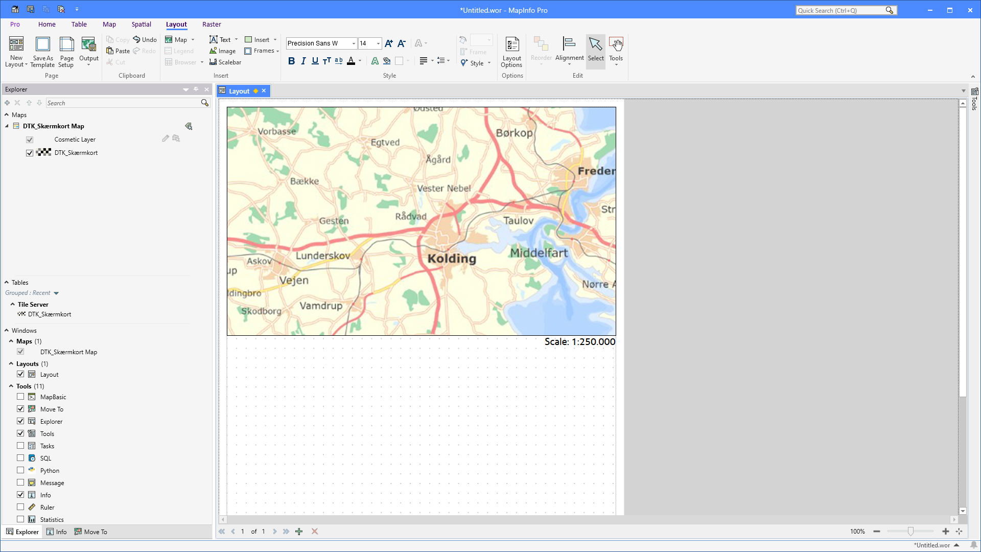981x552 pixels.
Task: Enable the SQL tool checkbox
Action: [20, 458]
